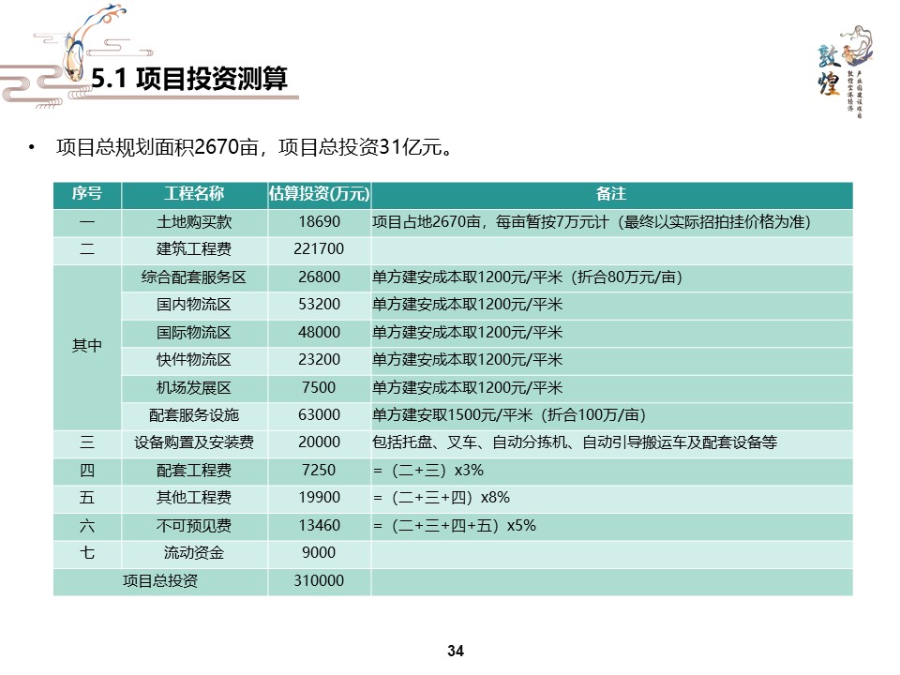The height and width of the screenshot is (675, 900).
Task: Select the amount 63000
Action: point(319,415)
